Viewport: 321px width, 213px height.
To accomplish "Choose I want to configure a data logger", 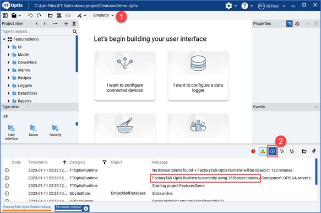I will [x=198, y=76].
